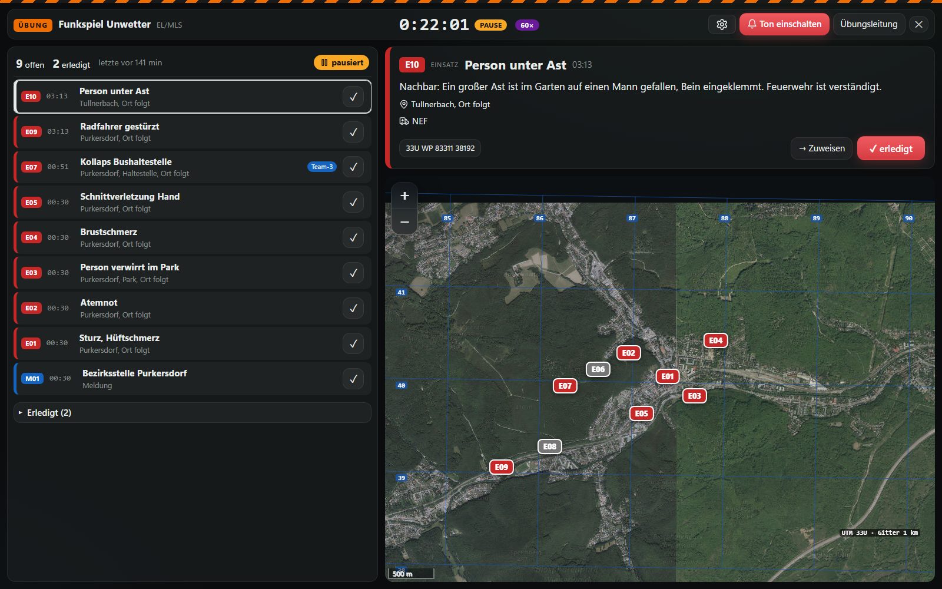Check off Person unter Ast entry
Viewport: 942px width, 589px height.
(353, 97)
